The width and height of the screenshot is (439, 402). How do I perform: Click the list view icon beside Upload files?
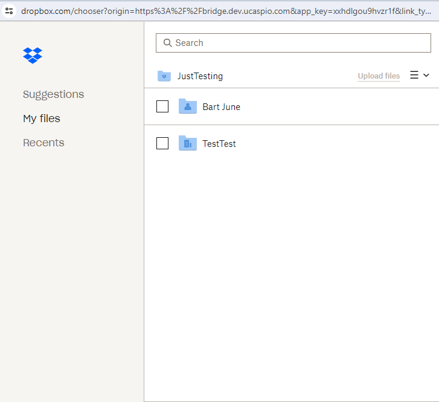(x=414, y=75)
